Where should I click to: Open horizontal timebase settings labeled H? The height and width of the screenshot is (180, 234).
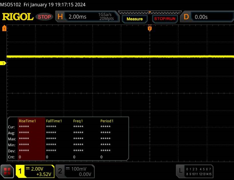click(x=60, y=17)
